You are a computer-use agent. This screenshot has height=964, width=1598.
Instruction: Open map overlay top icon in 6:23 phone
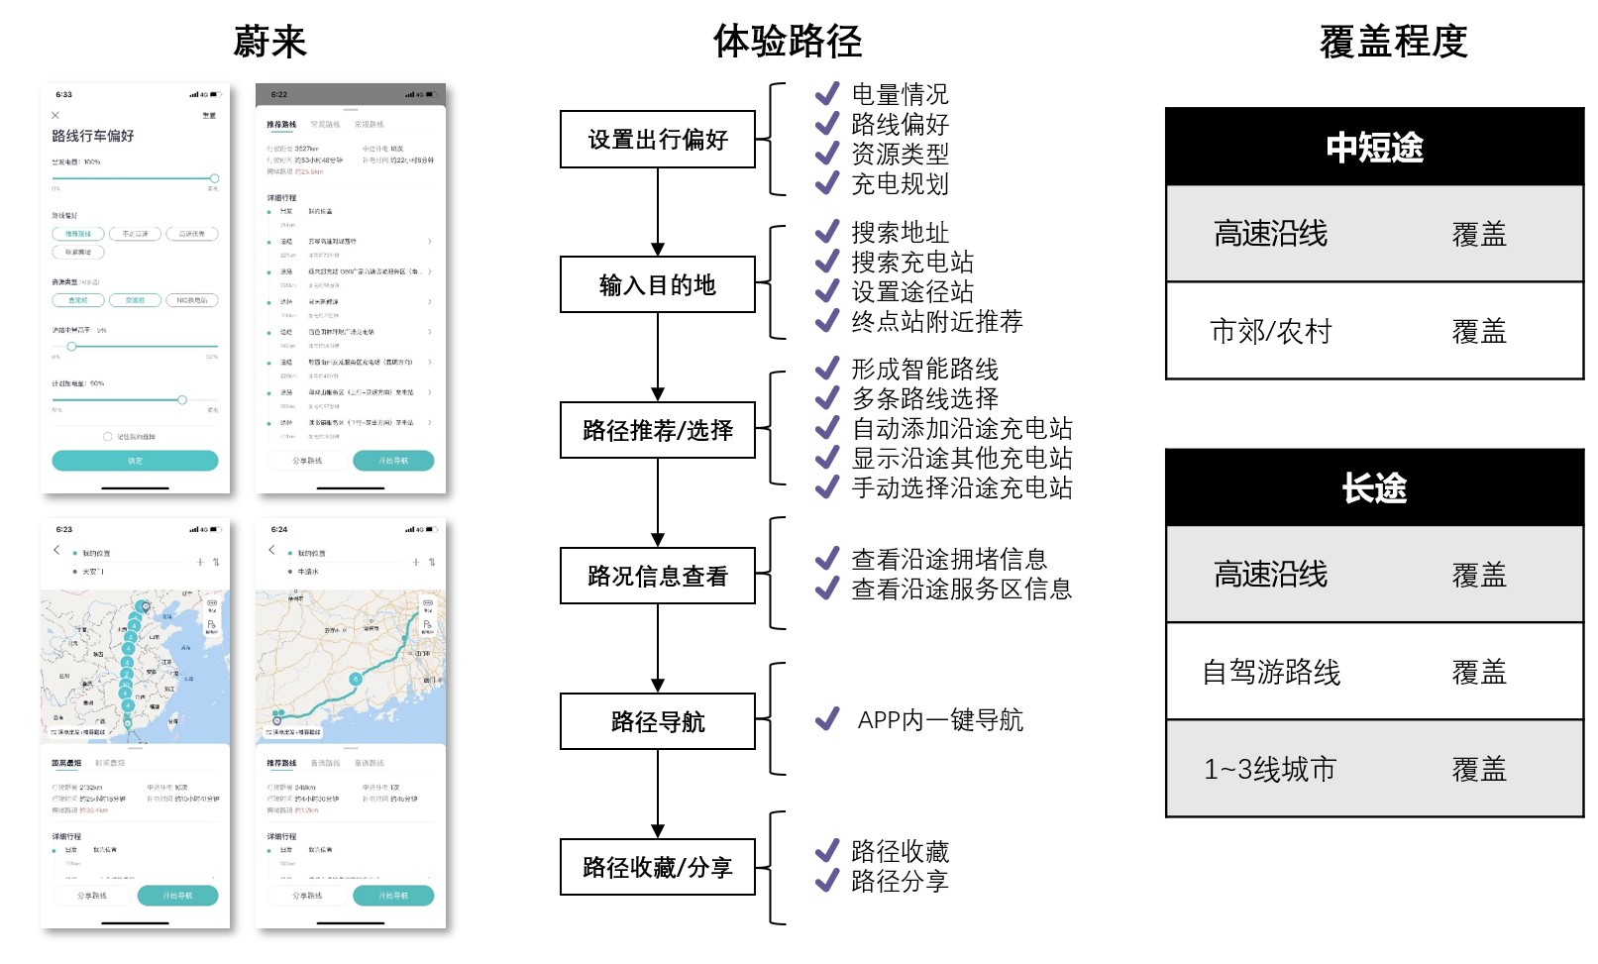pyautogui.click(x=212, y=604)
